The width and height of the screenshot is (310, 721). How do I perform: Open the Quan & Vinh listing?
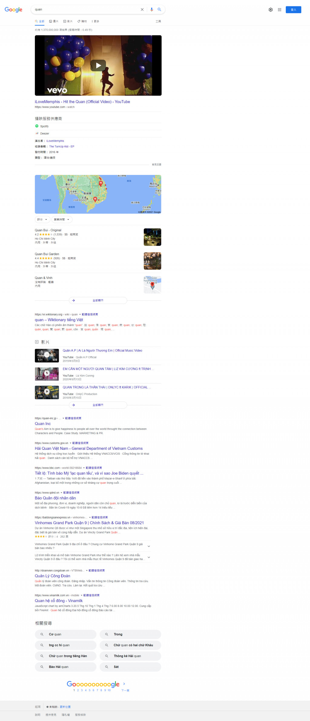(44, 278)
